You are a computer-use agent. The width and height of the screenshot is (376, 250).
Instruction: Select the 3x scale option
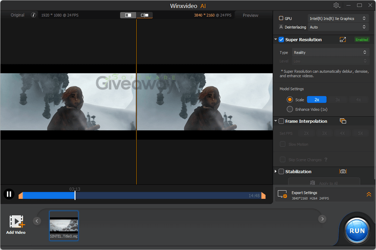(337, 100)
